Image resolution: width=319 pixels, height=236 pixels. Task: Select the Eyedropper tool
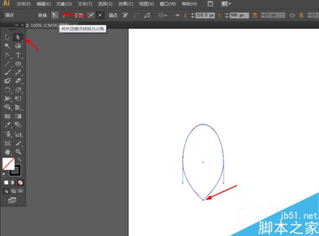tap(8, 125)
